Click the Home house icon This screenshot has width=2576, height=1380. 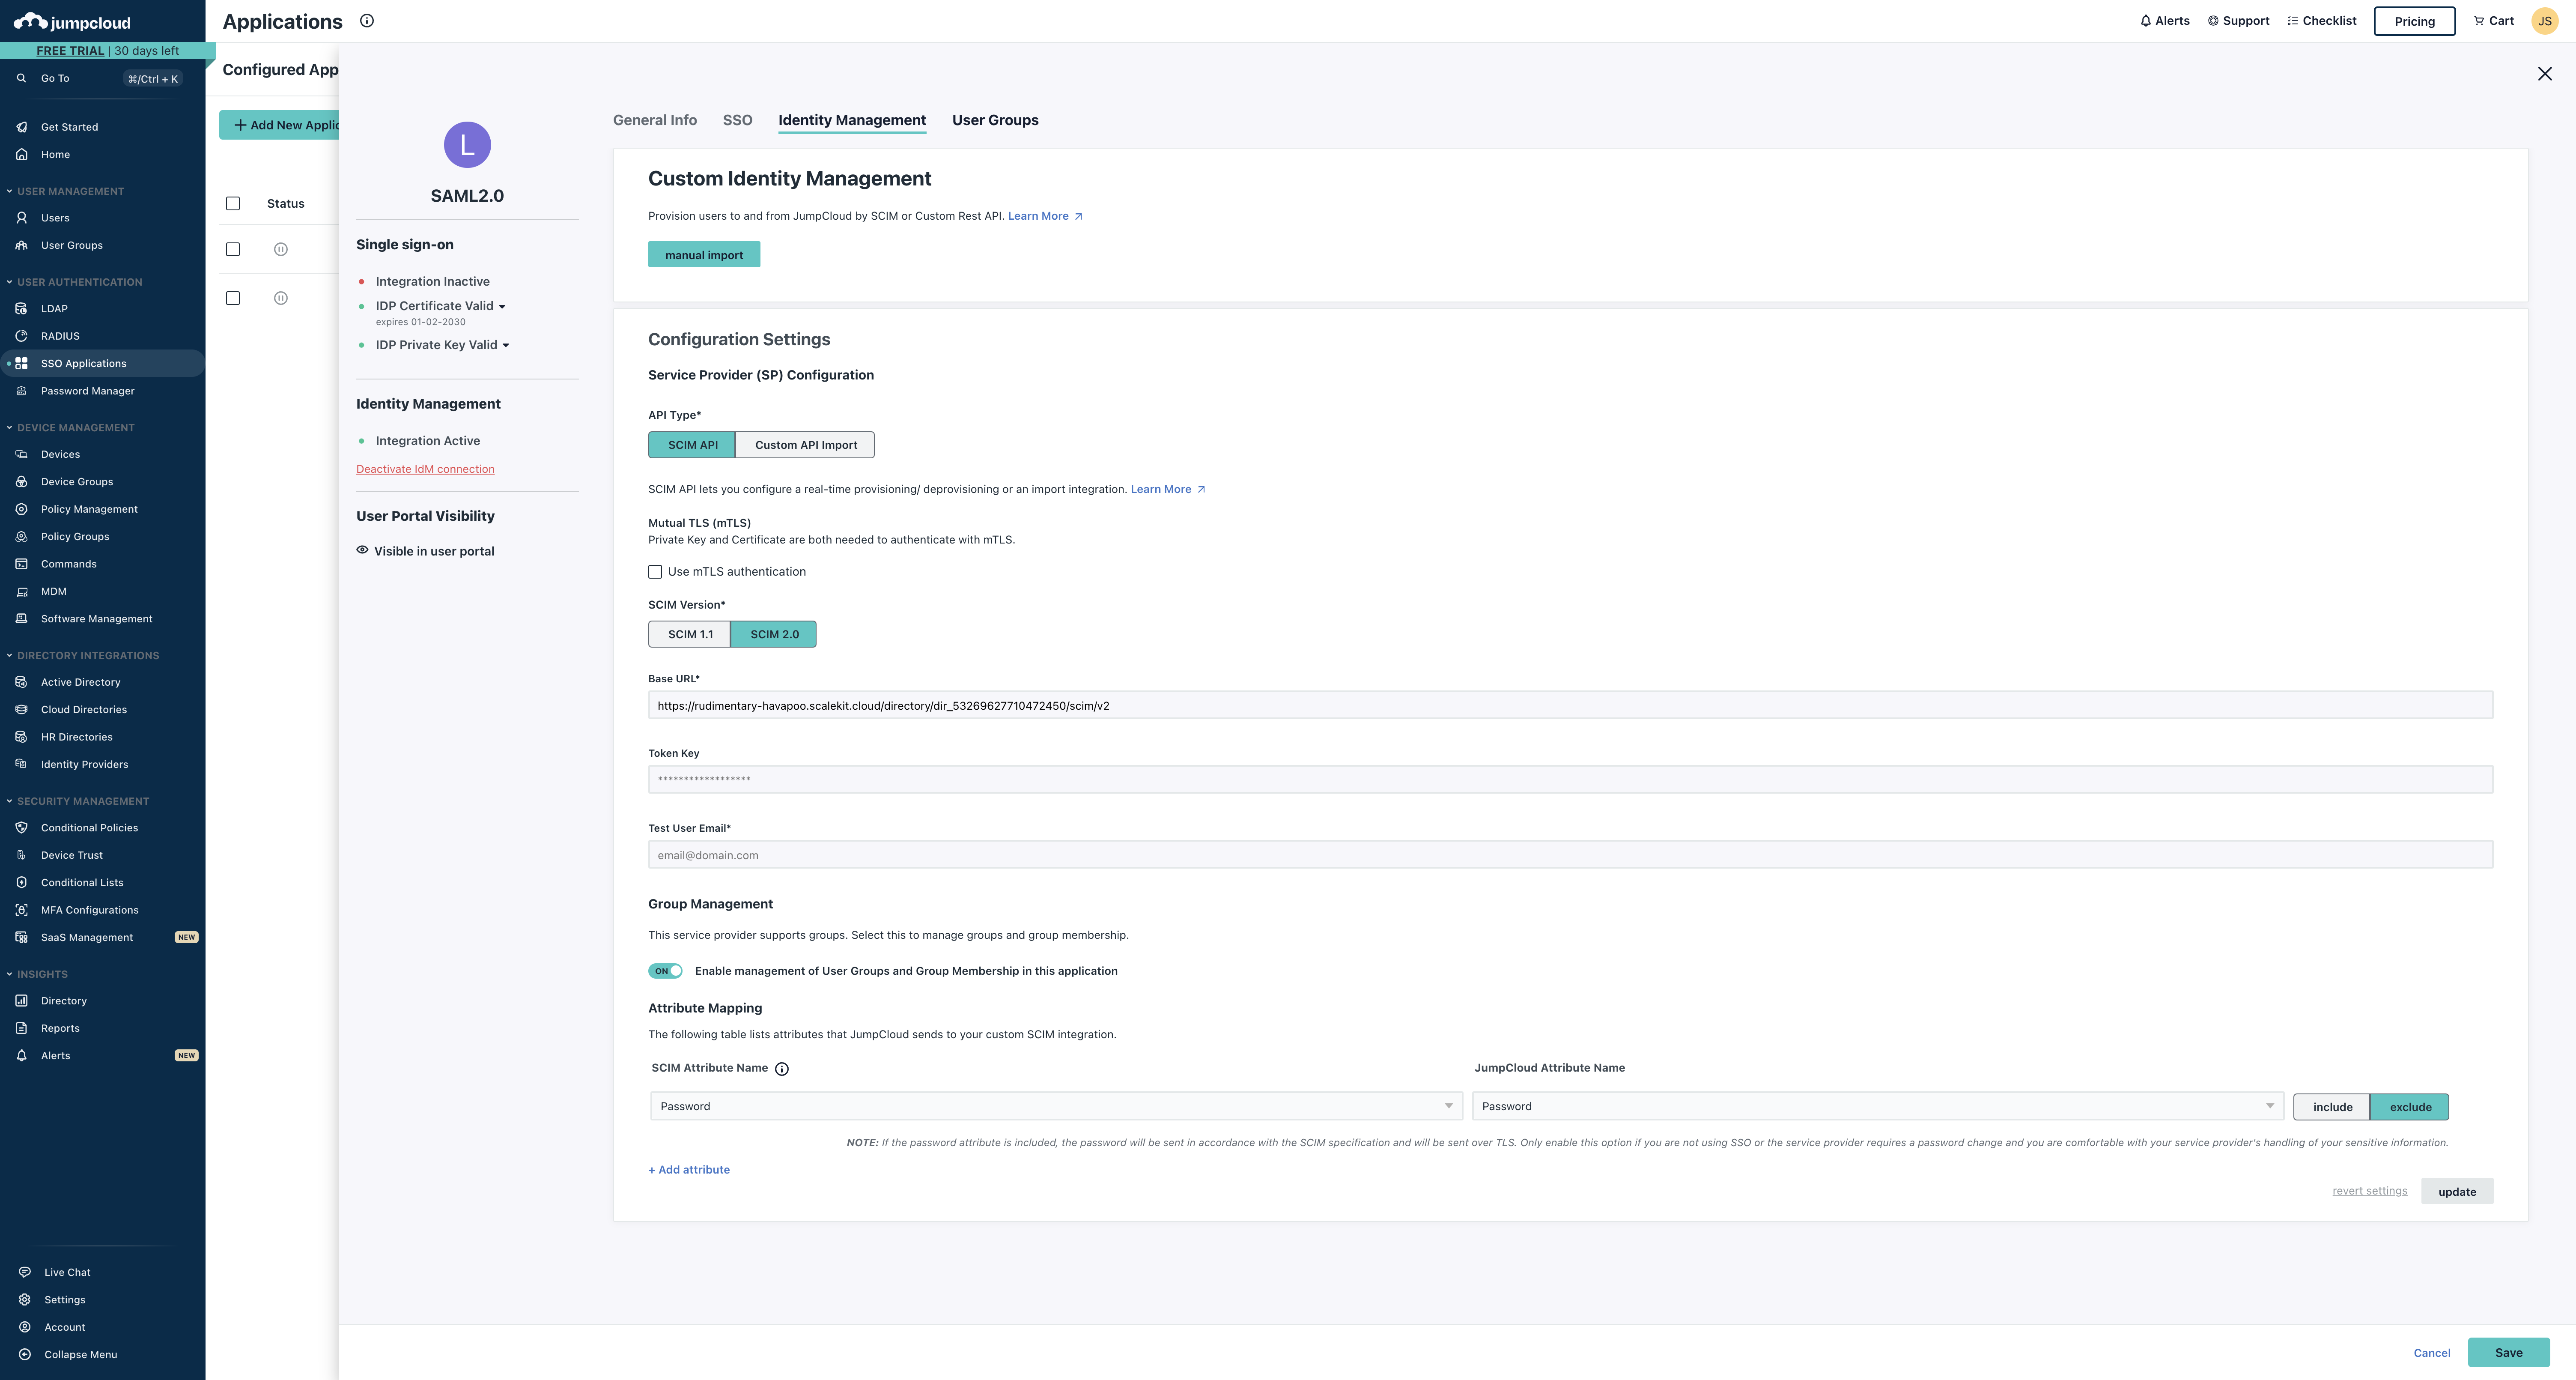click(x=21, y=154)
